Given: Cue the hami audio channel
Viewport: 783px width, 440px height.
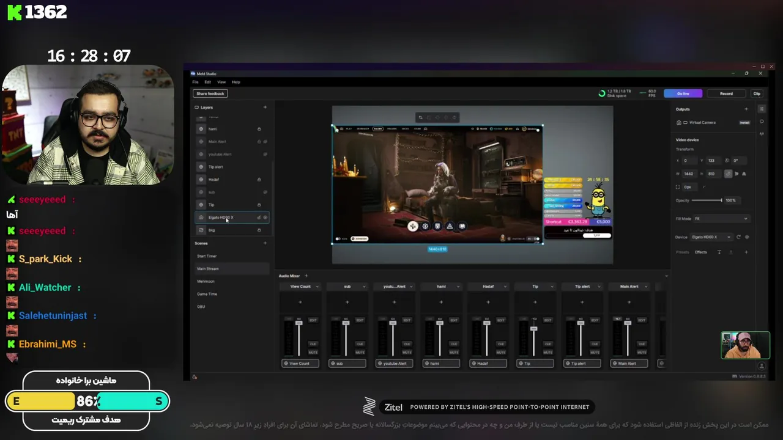Looking at the screenshot, I should [454, 344].
